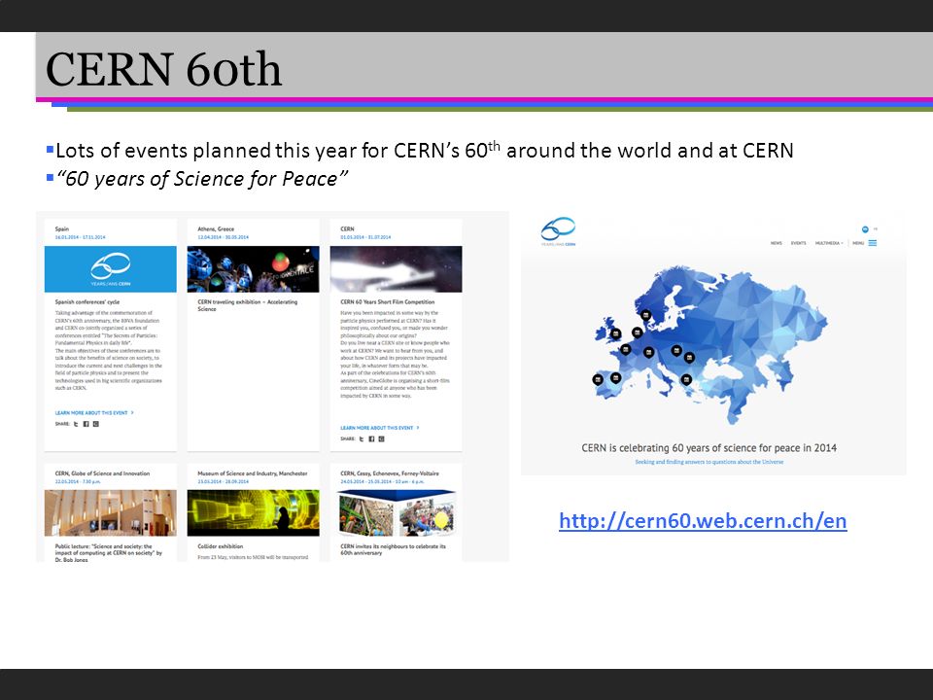Click the event marker over Greece
The height and width of the screenshot is (700, 933).
686,379
